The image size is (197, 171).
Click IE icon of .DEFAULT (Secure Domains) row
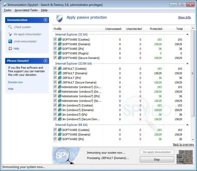(60, 82)
